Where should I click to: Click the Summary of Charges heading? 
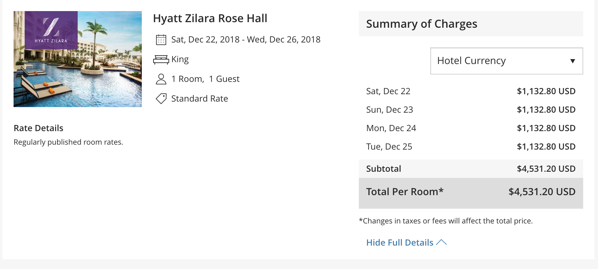tap(421, 24)
